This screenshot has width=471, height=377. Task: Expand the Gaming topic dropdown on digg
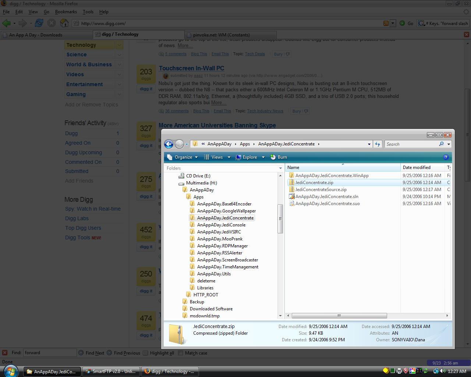pos(119,94)
